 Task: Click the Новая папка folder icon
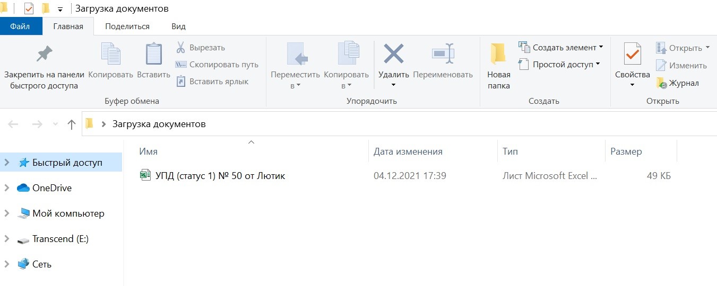[x=498, y=53]
